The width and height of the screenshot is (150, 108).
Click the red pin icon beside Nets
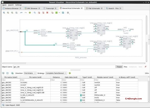145,67
